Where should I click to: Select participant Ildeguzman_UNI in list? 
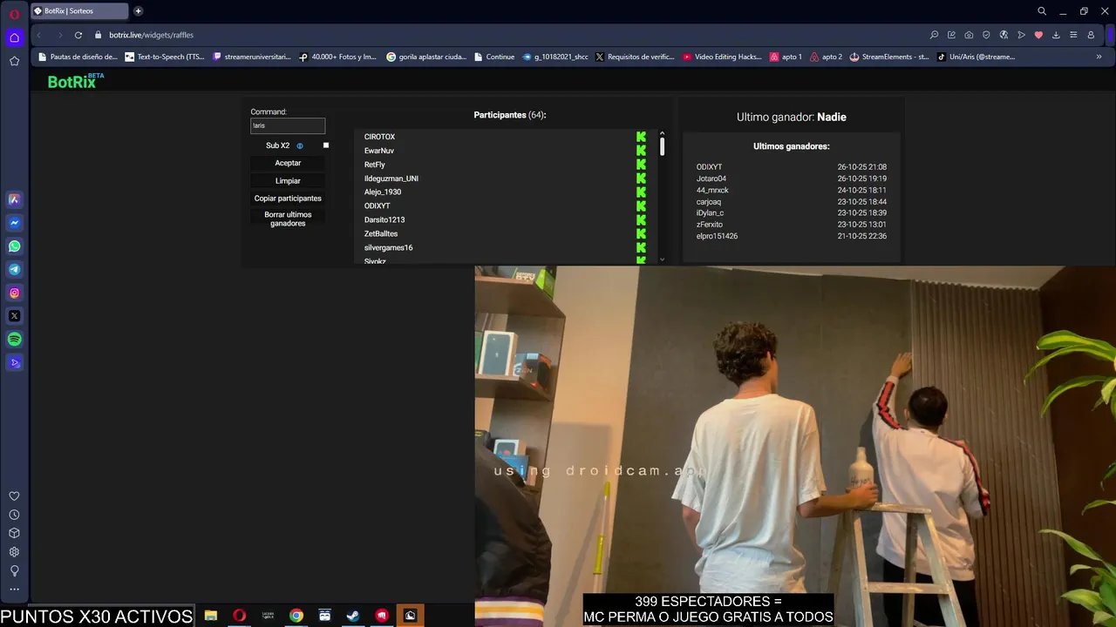pyautogui.click(x=391, y=179)
